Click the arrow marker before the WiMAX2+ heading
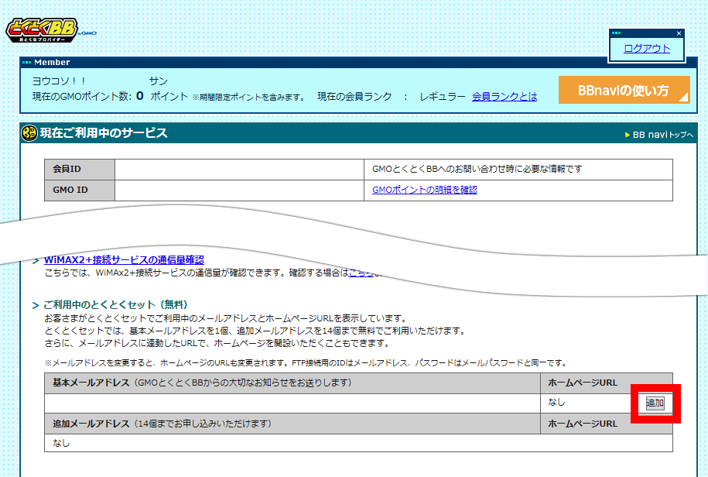This screenshot has height=477, width=708. (x=36, y=260)
